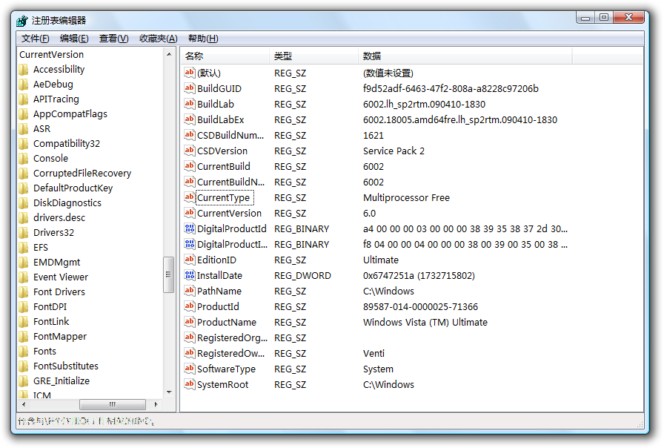
Task: Click the '0x6747251a (1732715802)' data cell
Action: 419,275
